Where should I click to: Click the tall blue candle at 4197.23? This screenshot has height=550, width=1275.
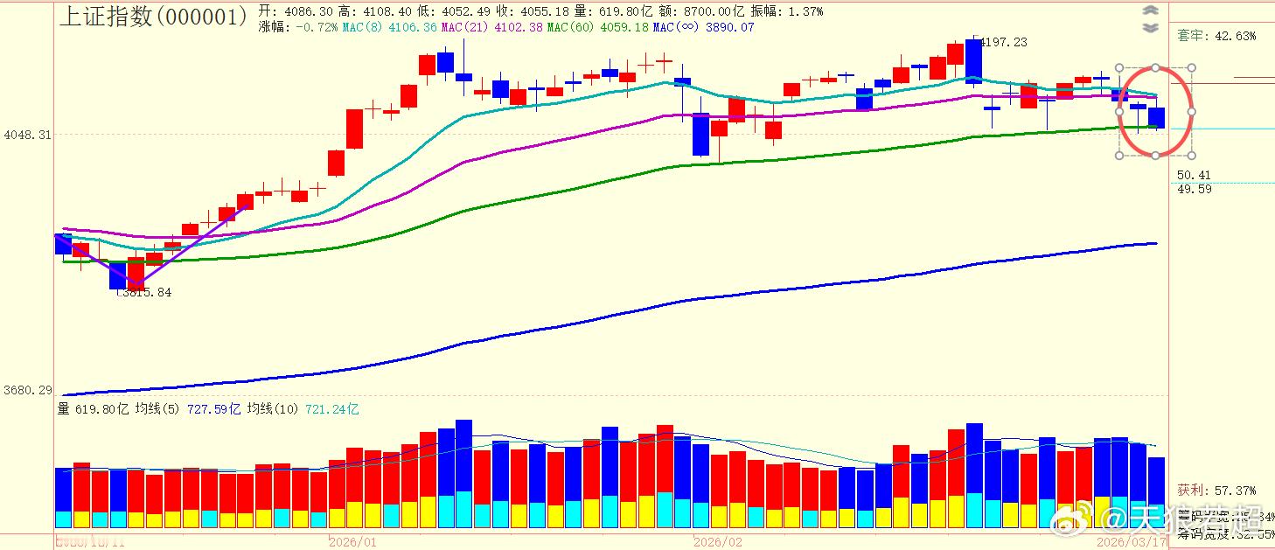click(x=973, y=61)
